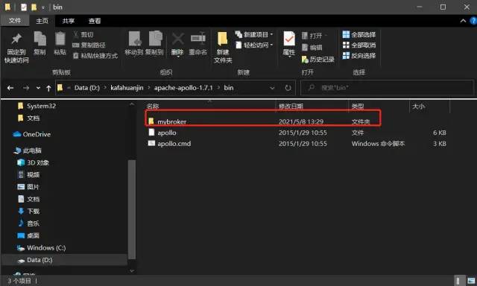Click bin in the address bar
This screenshot has height=286, width=477.
pos(229,88)
